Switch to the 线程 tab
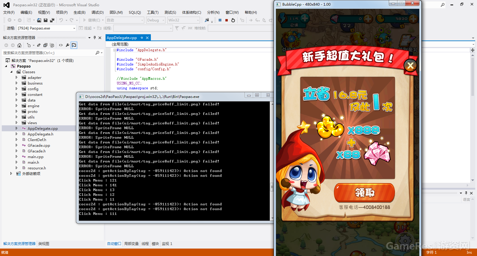The width and height of the screenshot is (477, 256). (x=145, y=244)
